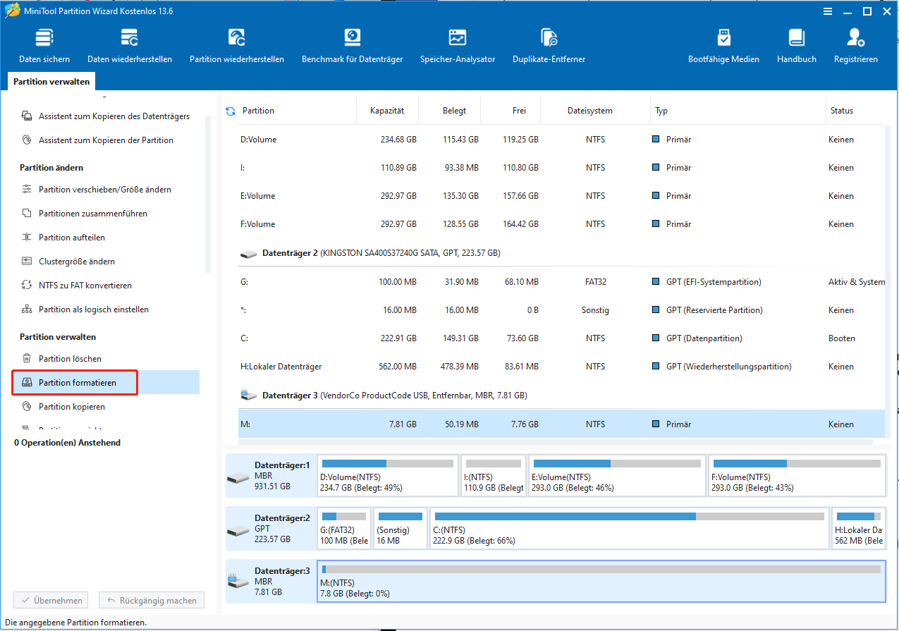Image resolution: width=899 pixels, height=631 pixels.
Task: Click Rückgängig machen button
Action: click(152, 601)
